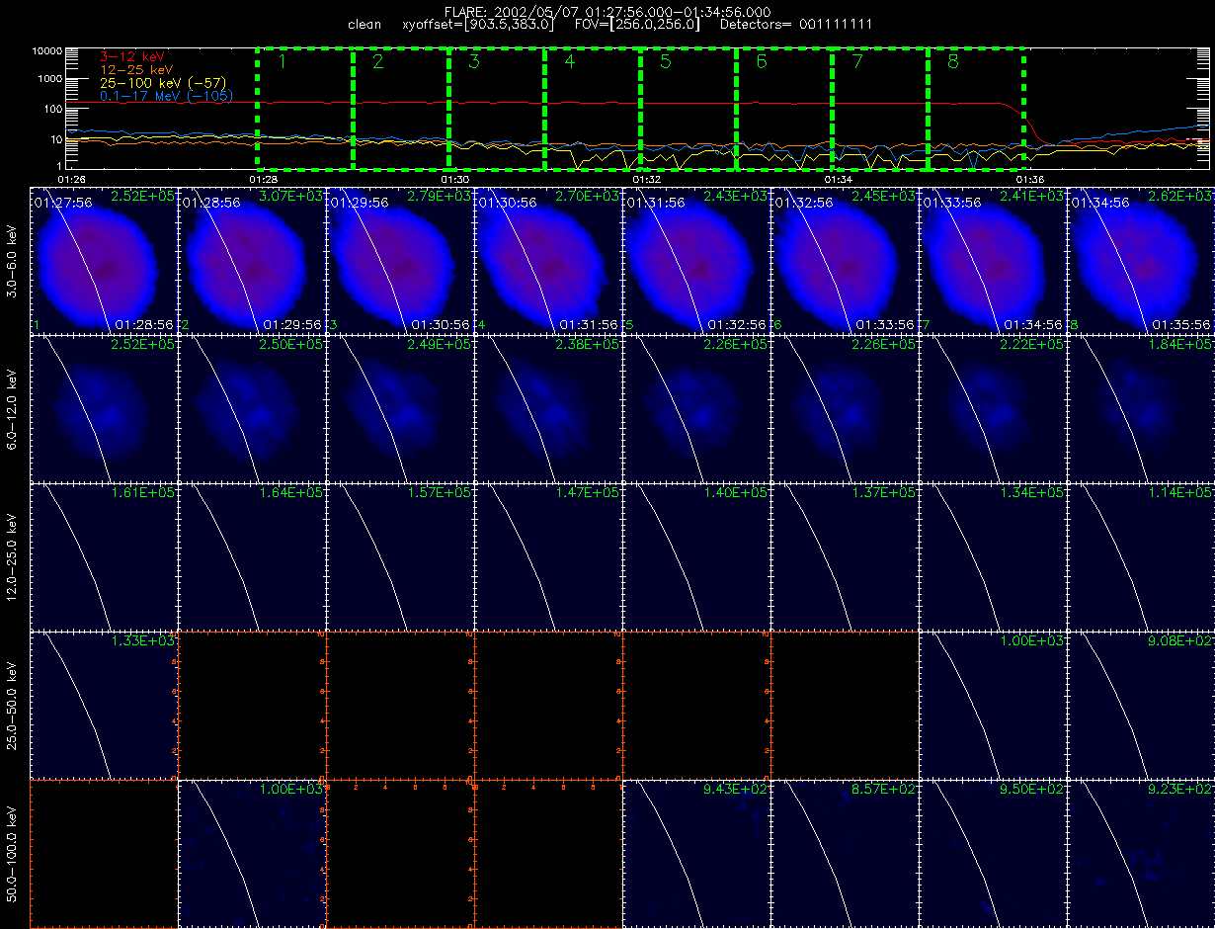
Task: Select interval 4 marker in the light curve
Action: tap(569, 62)
